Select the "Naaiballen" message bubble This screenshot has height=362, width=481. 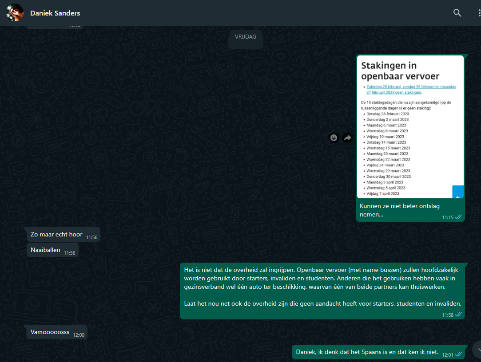click(46, 250)
